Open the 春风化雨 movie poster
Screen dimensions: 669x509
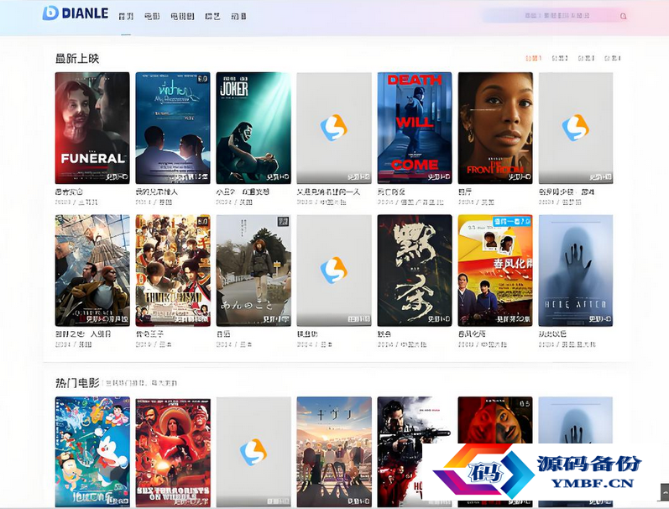(x=495, y=270)
